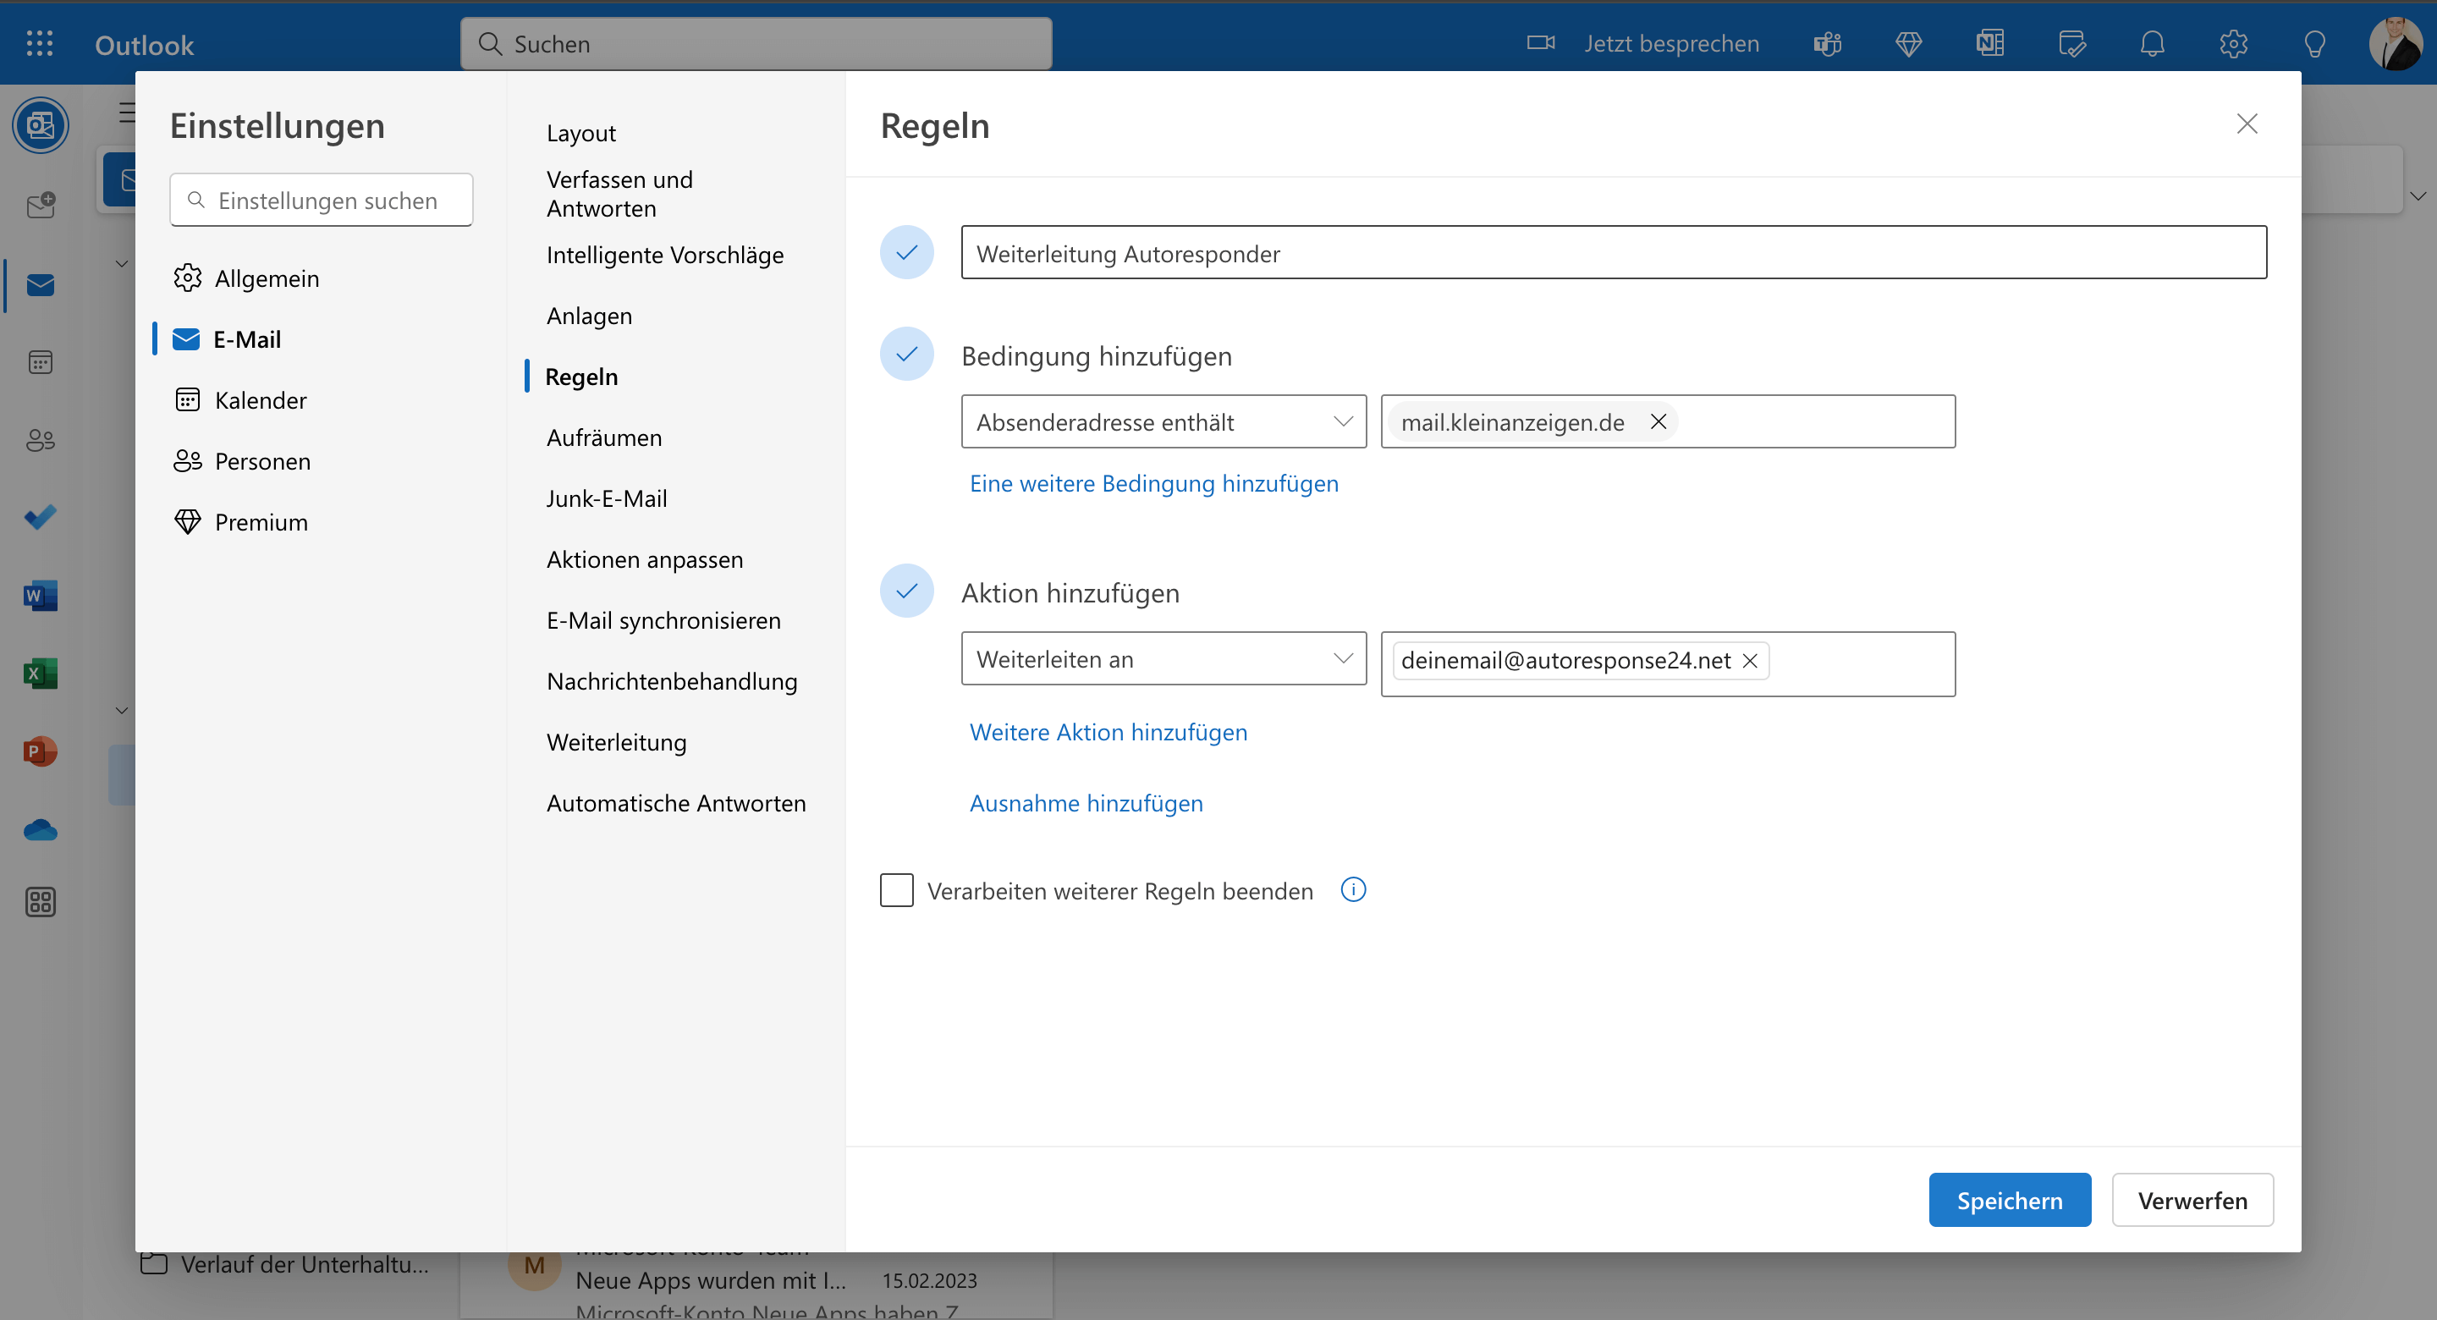Select Premium settings category
The width and height of the screenshot is (2437, 1320).
click(240, 522)
